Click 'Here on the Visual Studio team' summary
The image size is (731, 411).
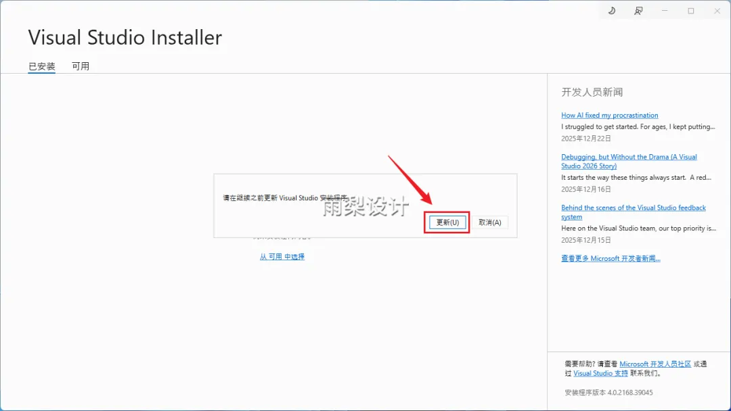638,228
